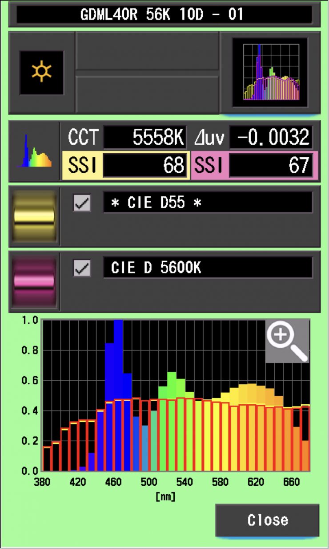Select the pink SSI value 67
Image resolution: width=329 pixels, height=549 pixels.
tap(271, 165)
